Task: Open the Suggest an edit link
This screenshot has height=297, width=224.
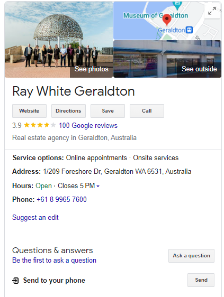Action: click(x=35, y=217)
